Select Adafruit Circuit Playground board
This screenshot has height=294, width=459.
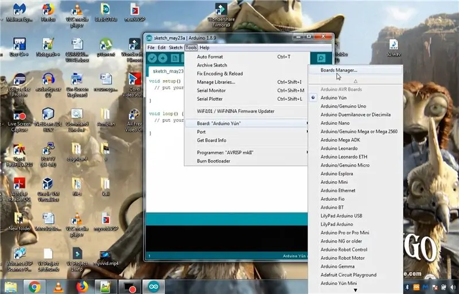coord(355,275)
